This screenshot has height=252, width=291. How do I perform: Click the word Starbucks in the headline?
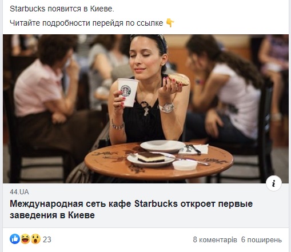pyautogui.click(x=156, y=203)
